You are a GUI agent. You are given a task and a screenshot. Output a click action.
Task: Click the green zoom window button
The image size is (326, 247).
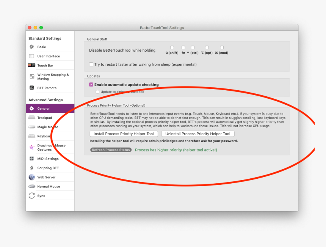pos(41,28)
